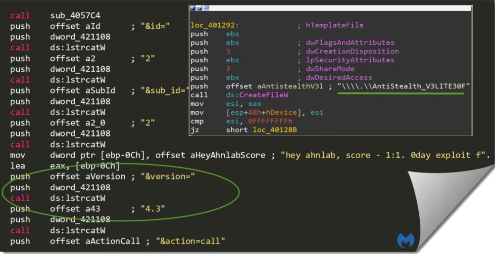Select the operand 'offset a2_0'
The image size is (495, 254).
pyautogui.click(x=78, y=123)
